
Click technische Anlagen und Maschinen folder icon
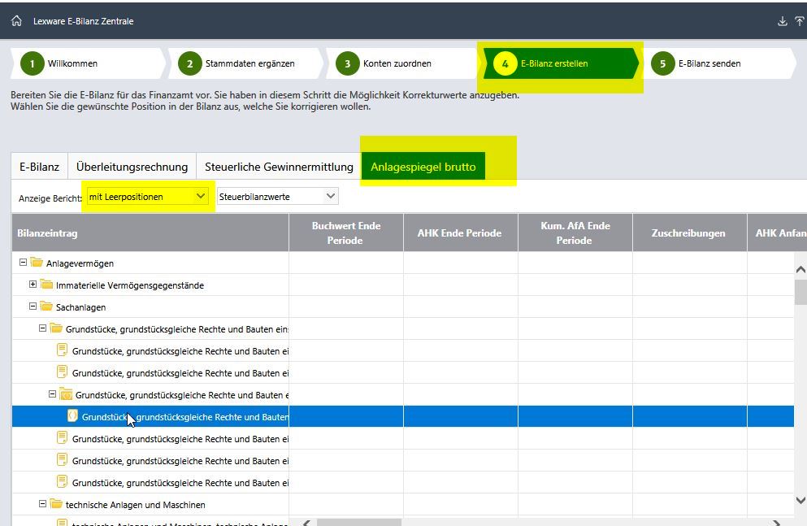click(x=56, y=504)
